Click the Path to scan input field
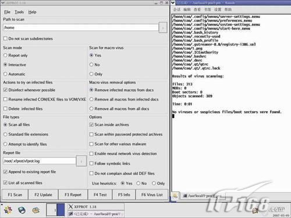Screen dimensions: 291x218 (x=81, y=28)
